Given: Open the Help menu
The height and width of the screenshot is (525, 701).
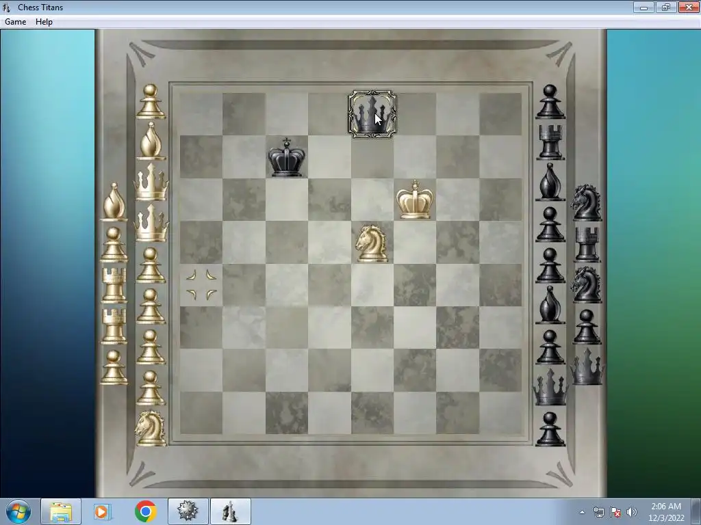Looking at the screenshot, I should click(44, 21).
